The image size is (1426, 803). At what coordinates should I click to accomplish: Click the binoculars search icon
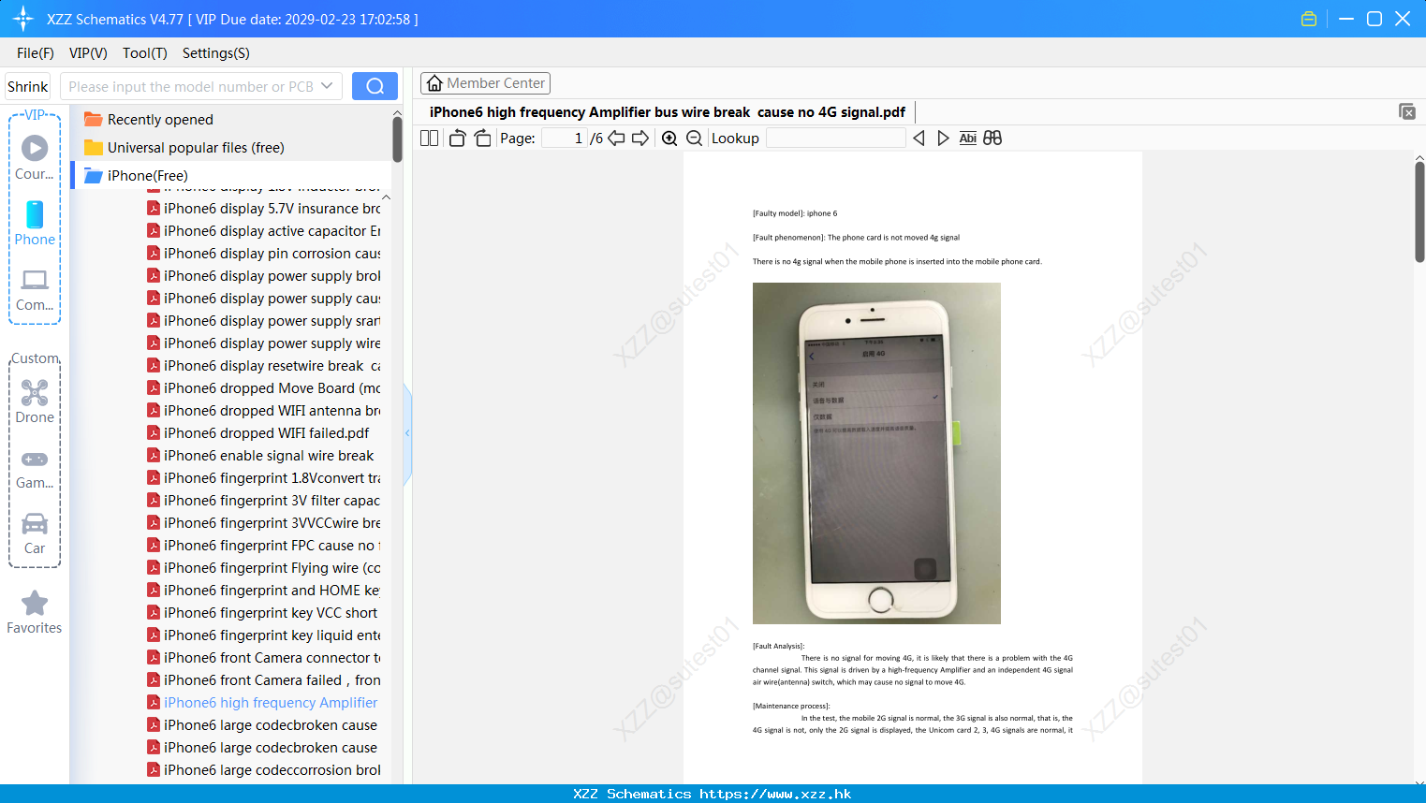pyautogui.click(x=992, y=139)
